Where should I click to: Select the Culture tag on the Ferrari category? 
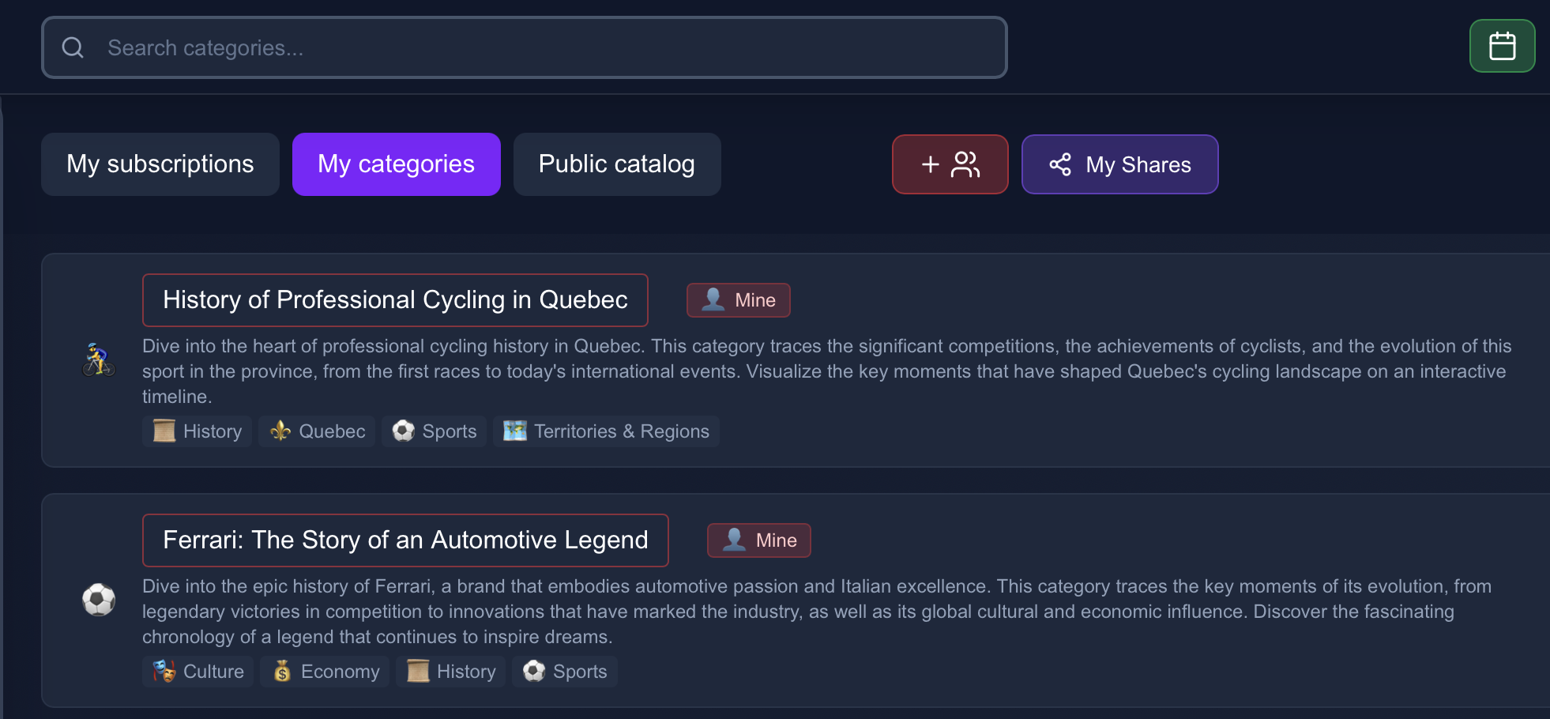pos(198,672)
